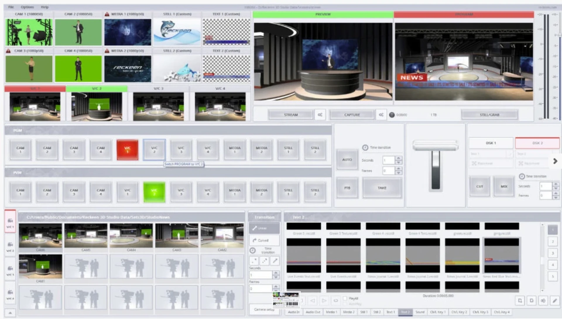Click FTB fade-to-black button
Screen dimensions: 562x319
click(347, 188)
